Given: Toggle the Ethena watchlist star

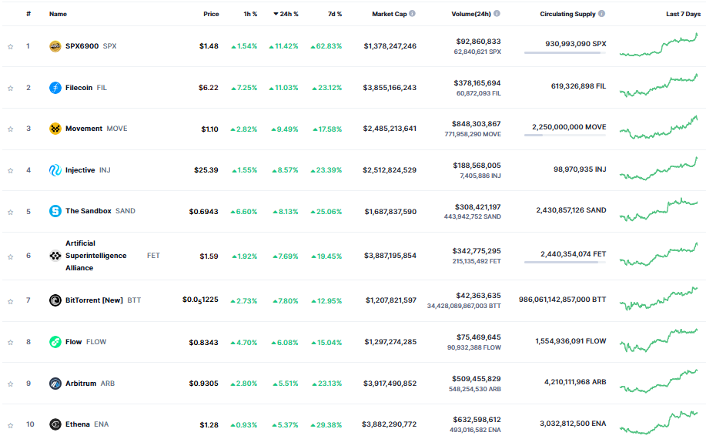Looking at the screenshot, I should 10,425.
